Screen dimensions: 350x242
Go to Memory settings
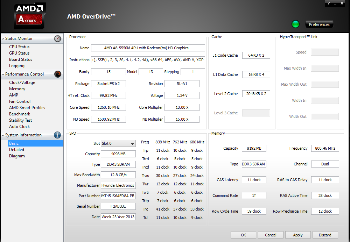[x=17, y=89]
